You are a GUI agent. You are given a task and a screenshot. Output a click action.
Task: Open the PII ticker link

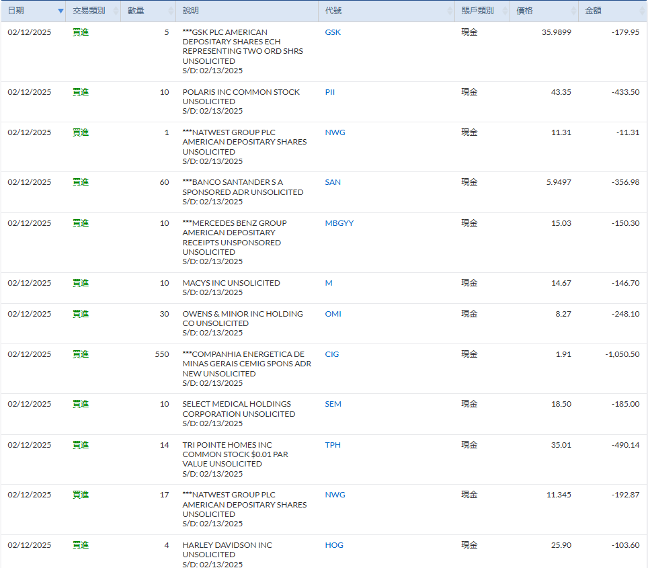coord(330,92)
